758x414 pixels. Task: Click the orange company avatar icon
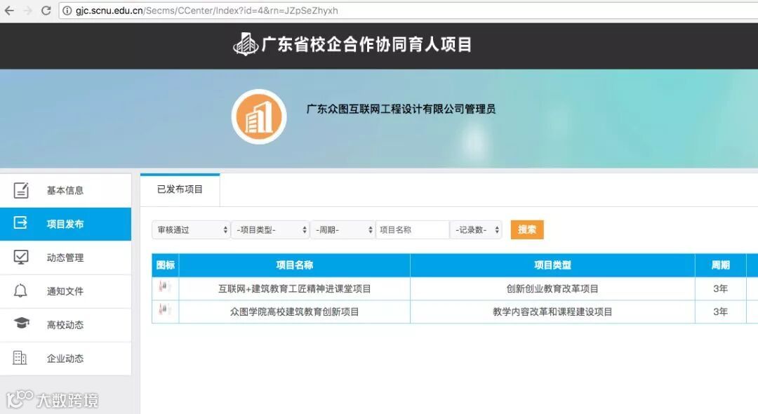pyautogui.click(x=259, y=117)
